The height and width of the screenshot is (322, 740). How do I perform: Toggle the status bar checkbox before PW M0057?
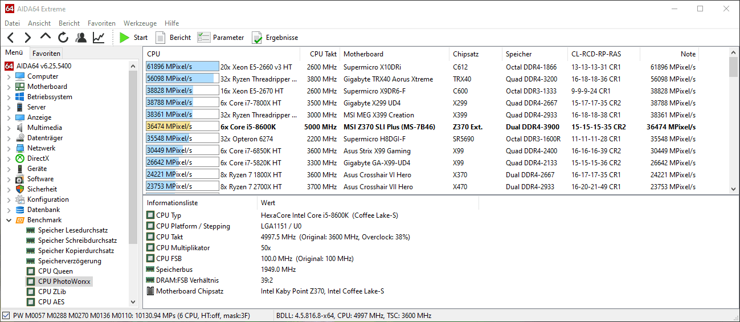point(6,316)
